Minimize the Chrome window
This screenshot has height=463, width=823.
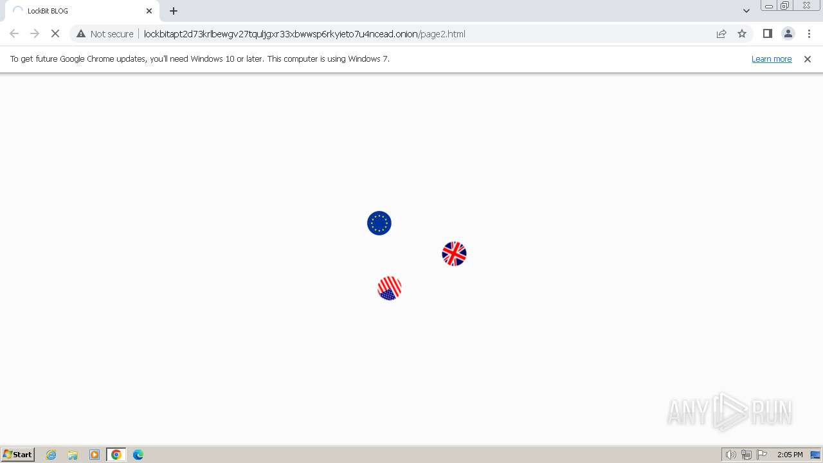click(x=768, y=6)
